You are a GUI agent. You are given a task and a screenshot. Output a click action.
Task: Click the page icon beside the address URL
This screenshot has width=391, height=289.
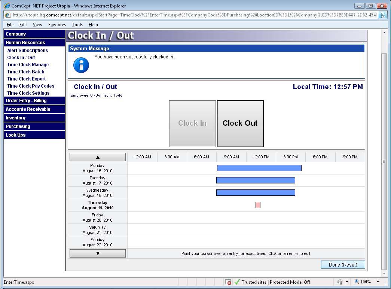pyautogui.click(x=7, y=15)
